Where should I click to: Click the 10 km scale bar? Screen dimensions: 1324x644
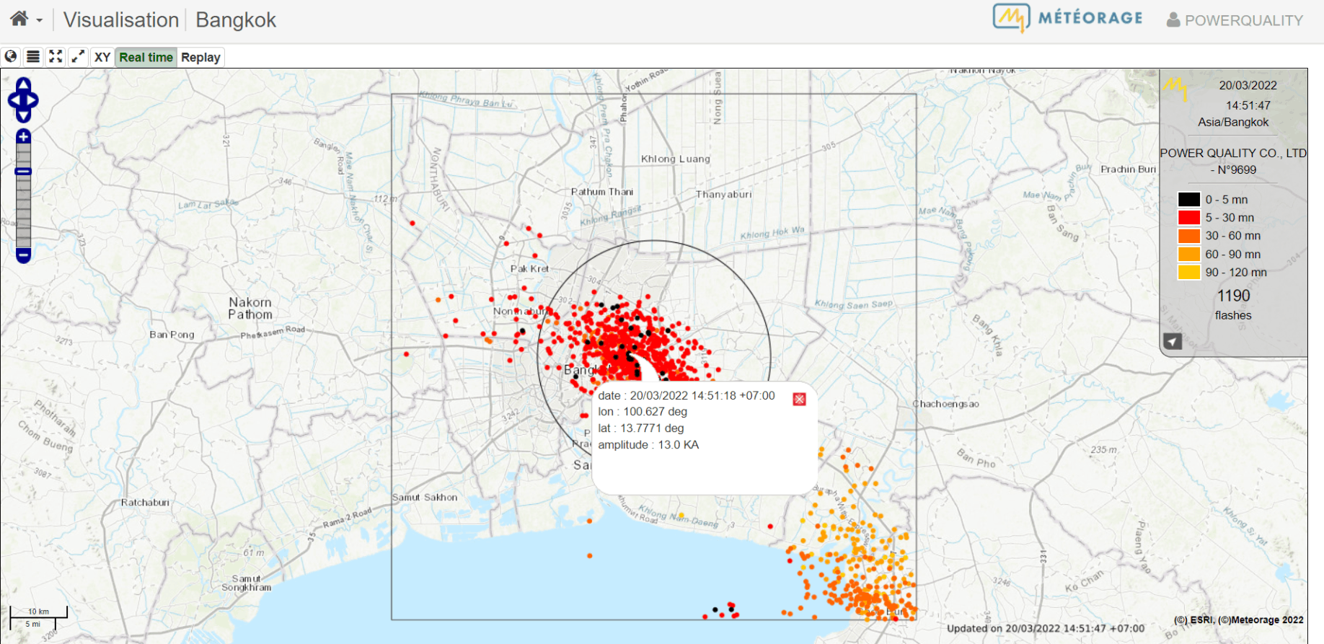click(x=39, y=612)
